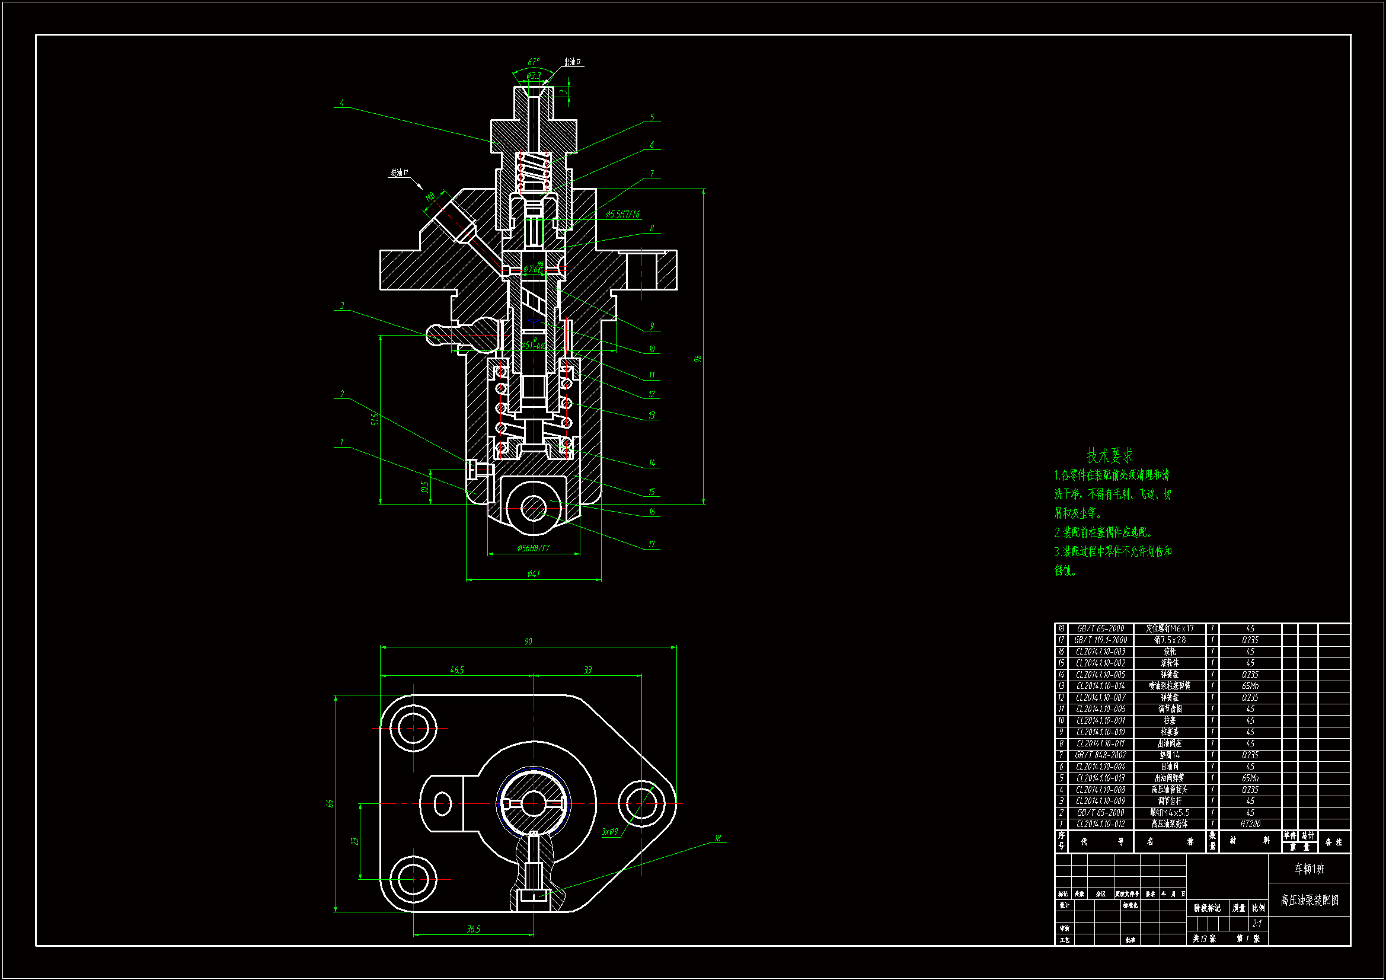Select the 67° angle dimension

534,62
